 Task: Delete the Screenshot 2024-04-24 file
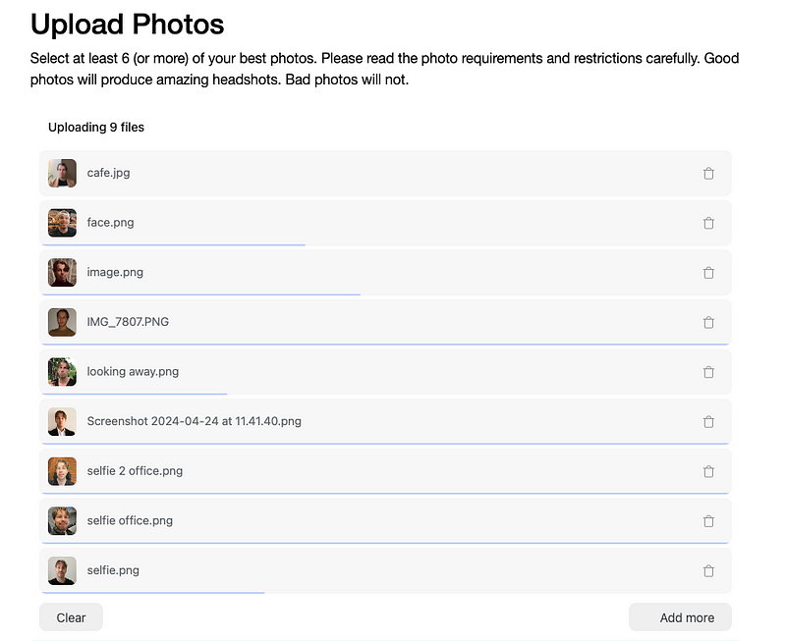pyautogui.click(x=708, y=422)
